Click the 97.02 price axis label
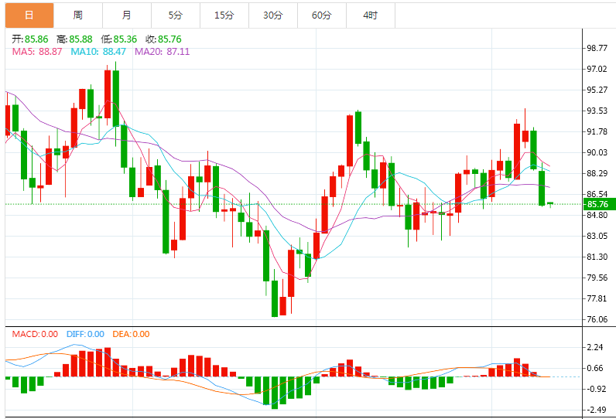The image size is (616, 419). [x=597, y=69]
